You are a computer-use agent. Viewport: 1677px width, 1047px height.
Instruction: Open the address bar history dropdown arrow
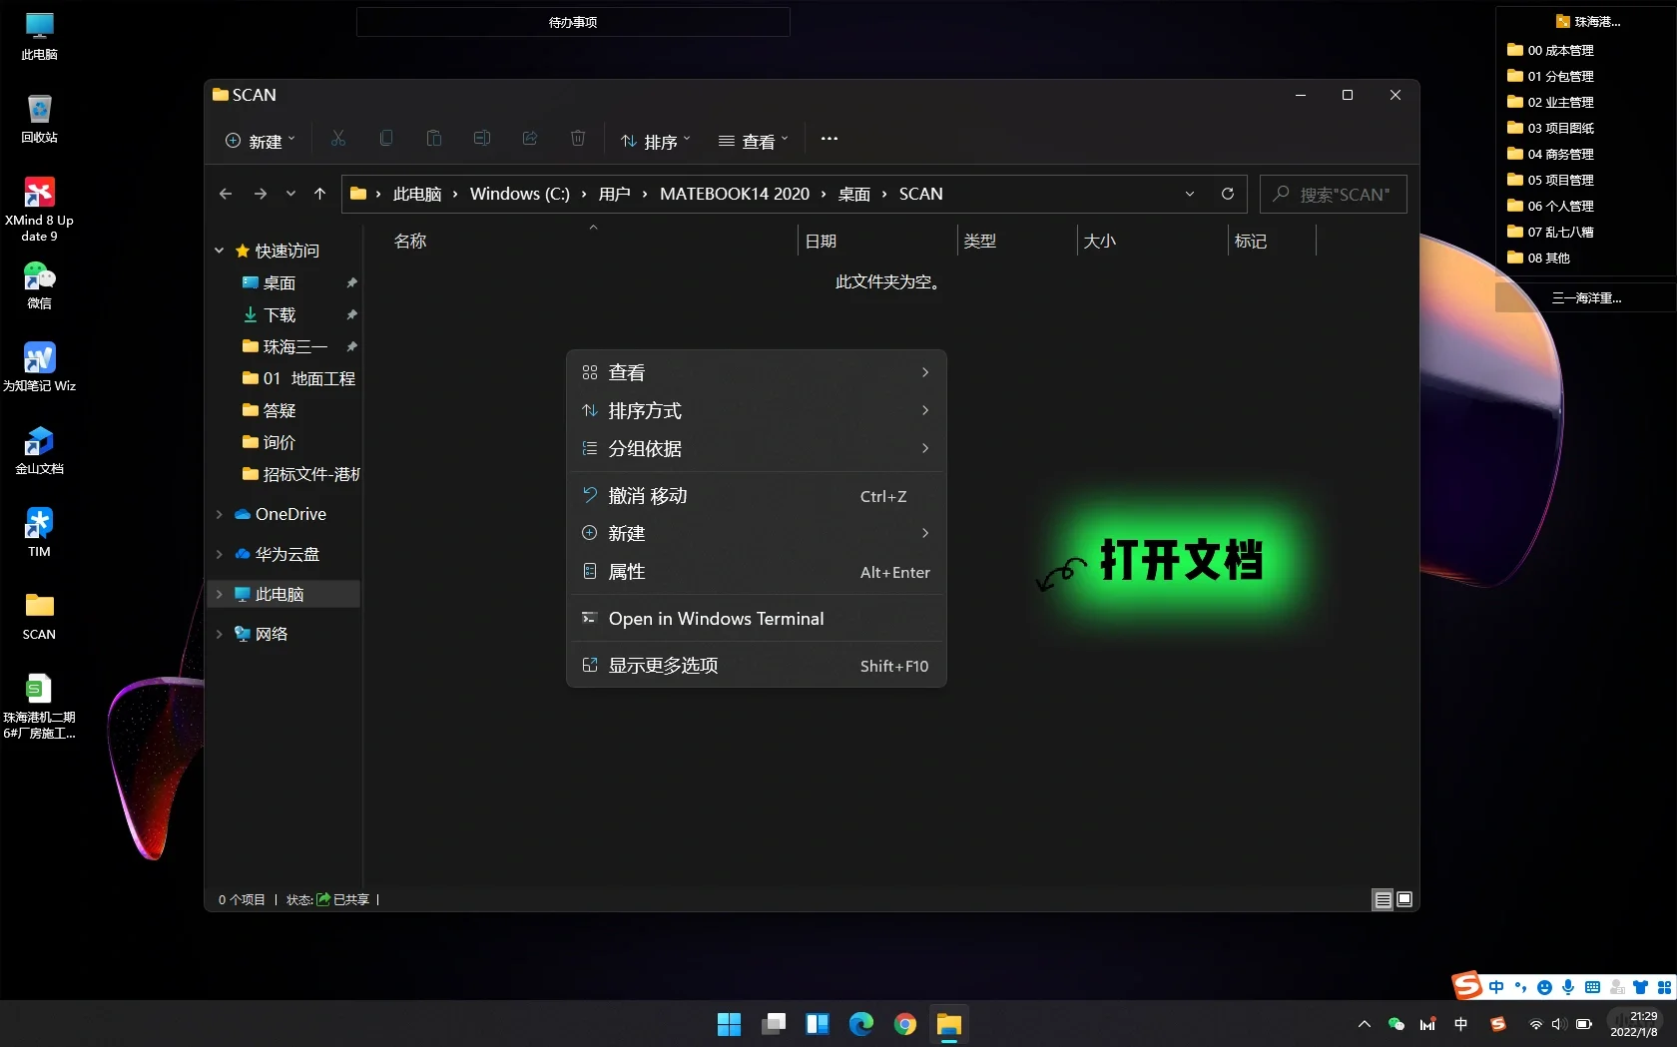pyautogui.click(x=1189, y=194)
